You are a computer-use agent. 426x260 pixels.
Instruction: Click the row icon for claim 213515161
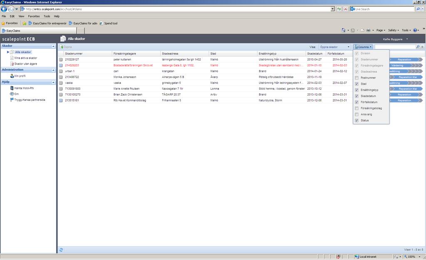click(61, 100)
